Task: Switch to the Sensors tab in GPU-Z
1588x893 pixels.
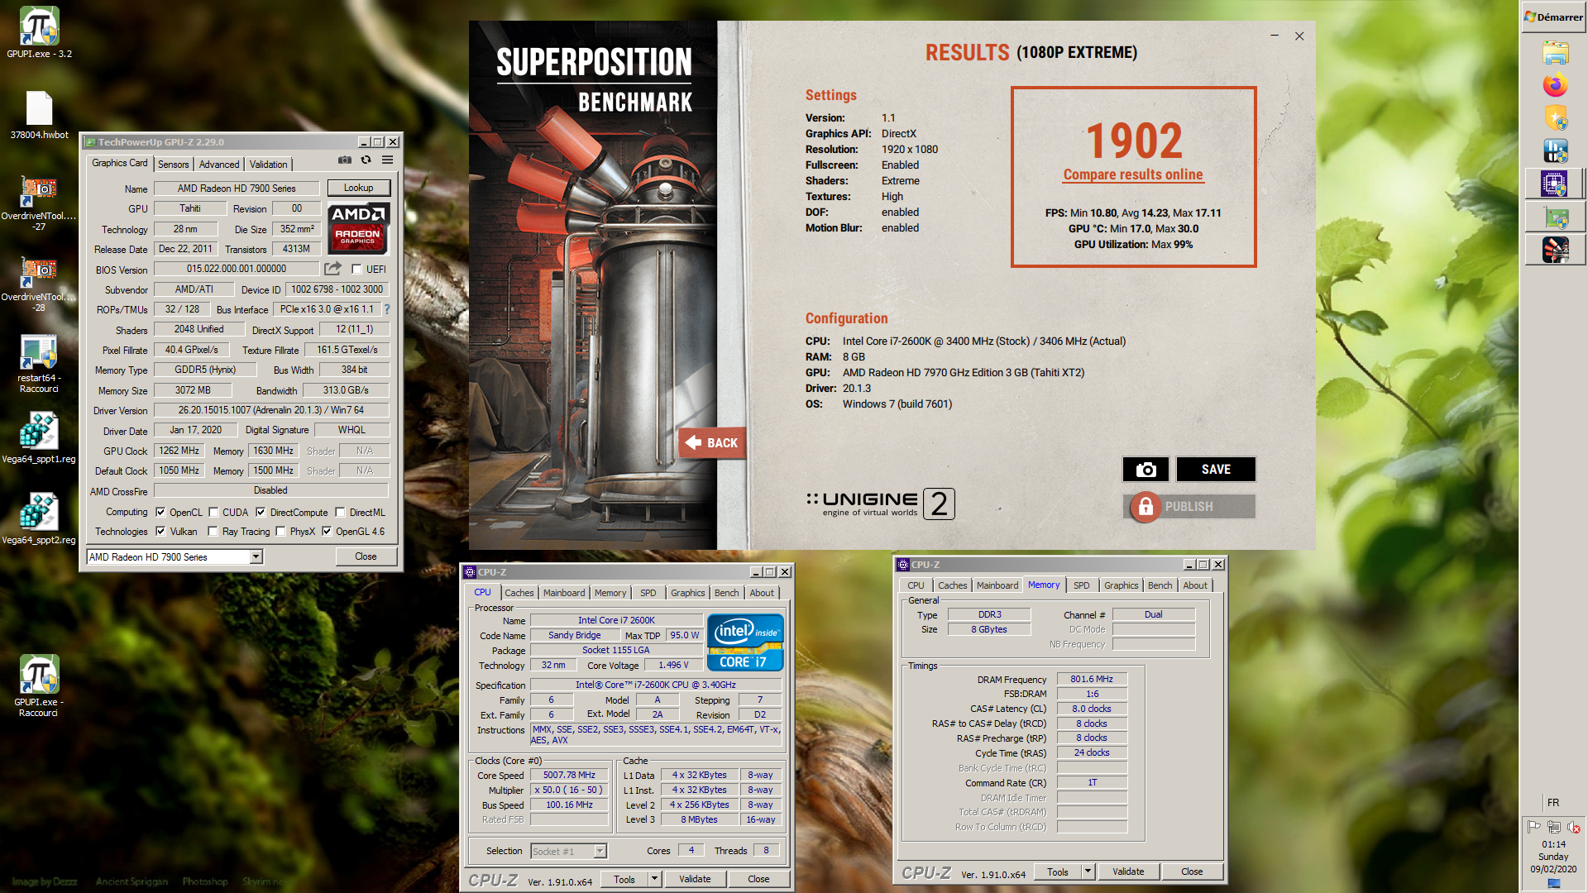Action: click(x=174, y=165)
